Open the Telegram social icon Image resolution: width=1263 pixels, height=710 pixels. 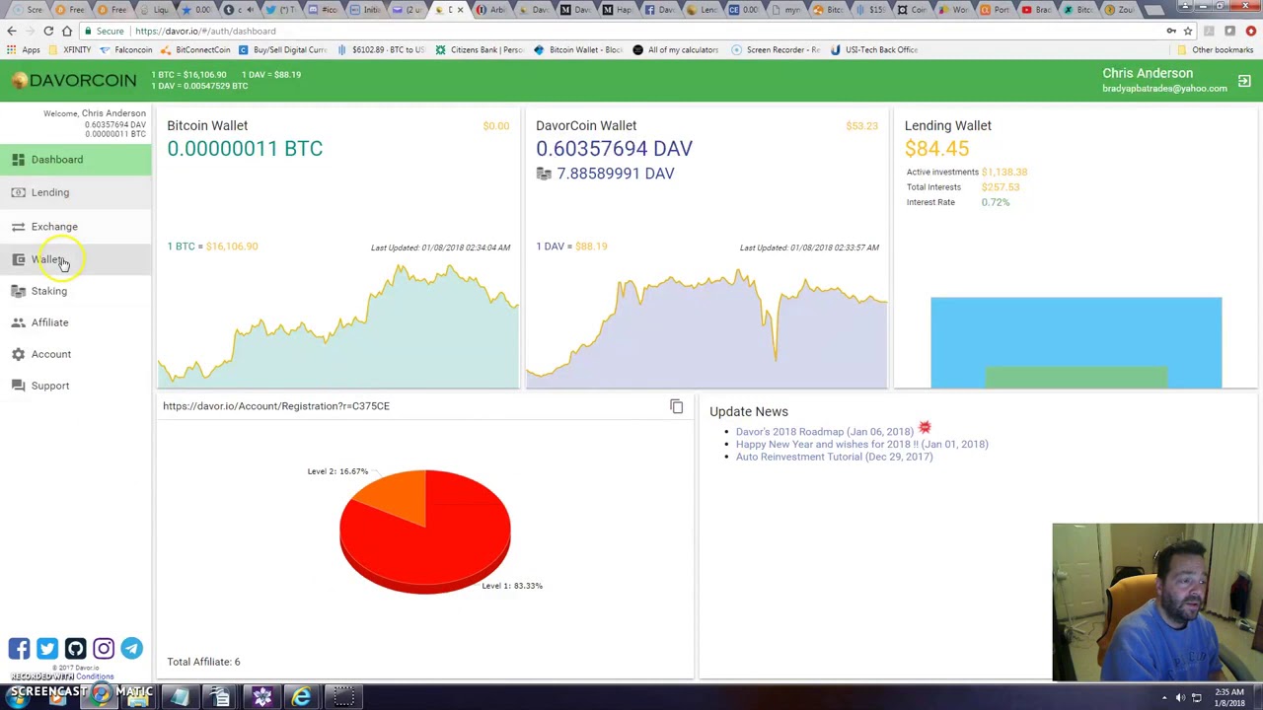[131, 648]
